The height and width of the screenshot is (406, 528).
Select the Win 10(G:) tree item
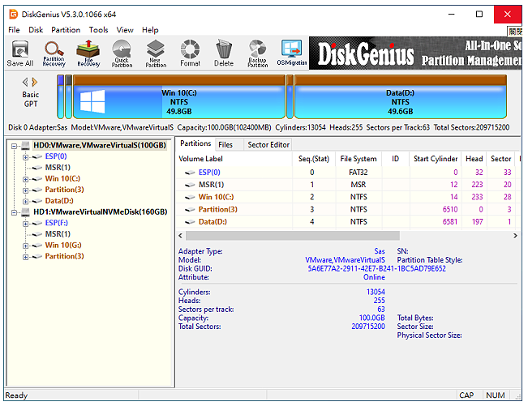[x=63, y=246]
